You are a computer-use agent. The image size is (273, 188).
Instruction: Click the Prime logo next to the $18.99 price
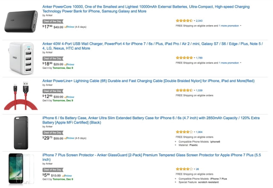(69, 64)
